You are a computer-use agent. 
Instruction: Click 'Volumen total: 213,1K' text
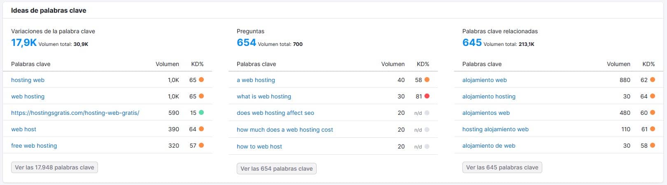coord(509,44)
